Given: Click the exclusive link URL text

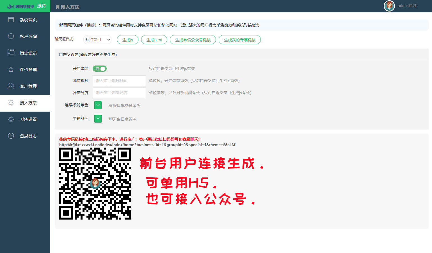Looking at the screenshot, I should pos(147,145).
